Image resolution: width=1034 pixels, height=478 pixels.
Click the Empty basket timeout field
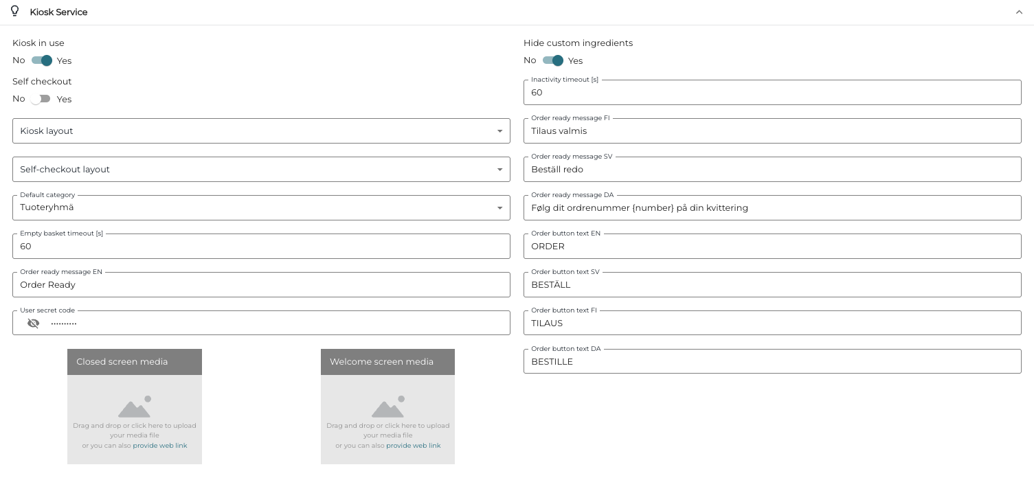261,246
